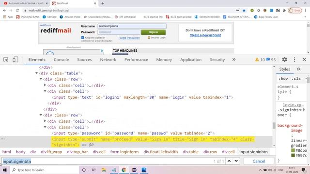Click Create a new account link
Viewport: 310px width, 174px height.
tap(205, 35)
